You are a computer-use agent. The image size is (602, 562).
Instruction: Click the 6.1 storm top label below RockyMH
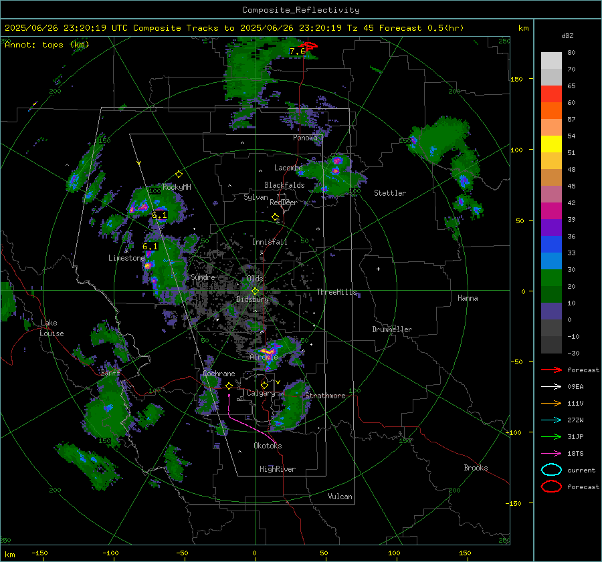159,215
